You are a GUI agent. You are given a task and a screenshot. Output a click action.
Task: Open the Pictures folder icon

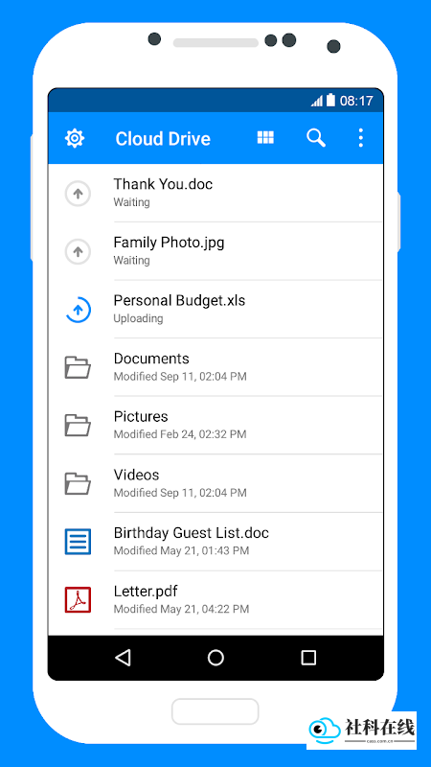(x=78, y=426)
